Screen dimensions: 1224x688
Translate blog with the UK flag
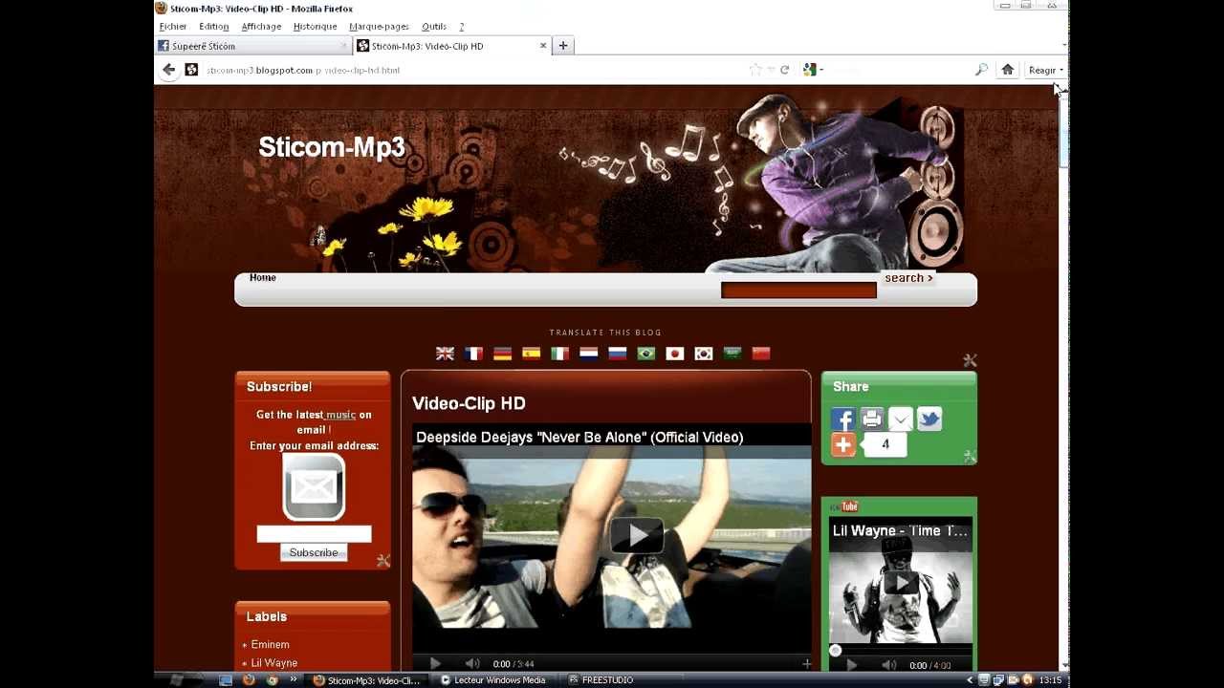point(445,354)
